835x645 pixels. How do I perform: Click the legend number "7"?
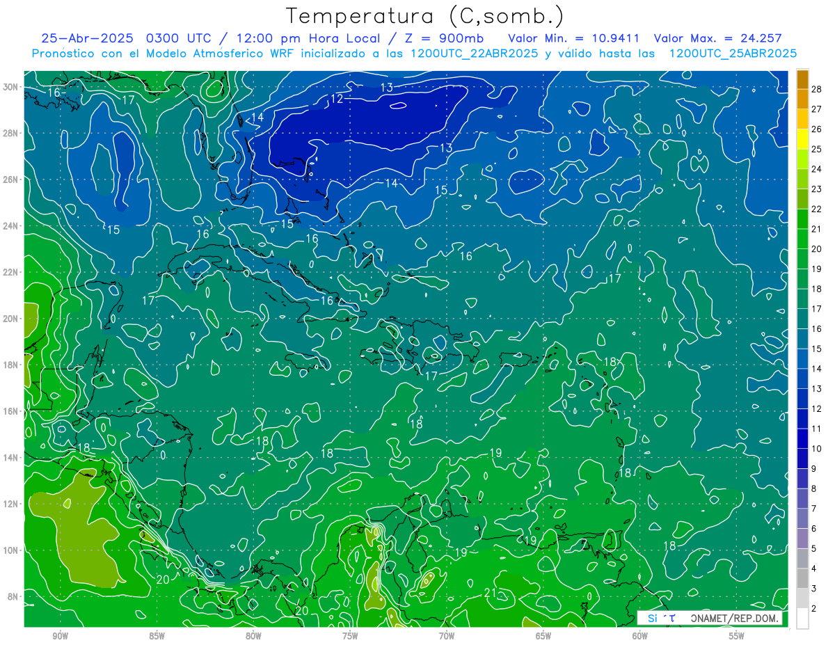814,509
